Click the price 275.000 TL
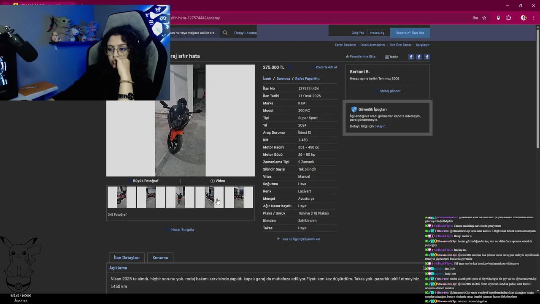The image size is (540, 304). point(273,67)
